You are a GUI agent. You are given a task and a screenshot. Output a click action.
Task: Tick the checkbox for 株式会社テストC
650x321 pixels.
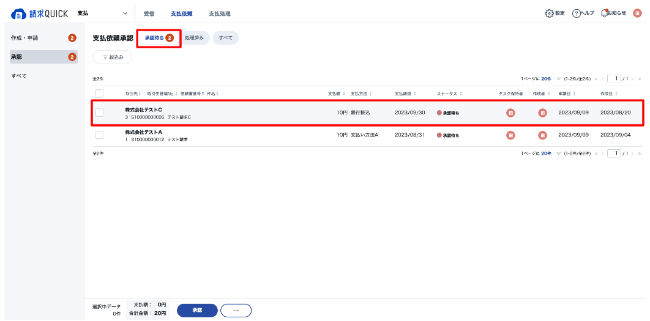click(x=100, y=113)
